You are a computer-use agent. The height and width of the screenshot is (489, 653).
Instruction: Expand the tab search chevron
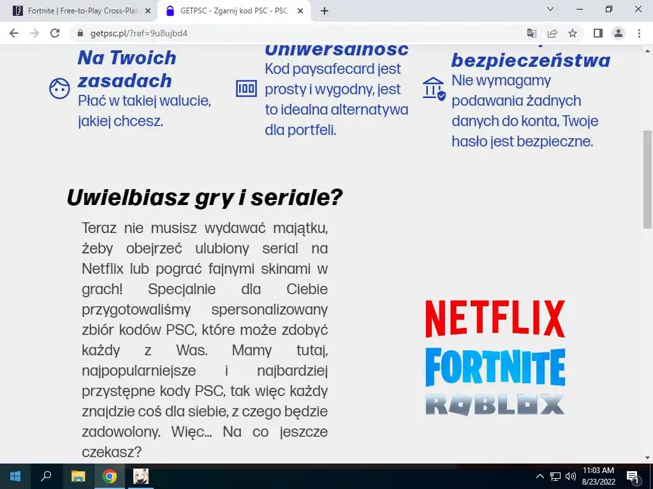(x=550, y=9)
